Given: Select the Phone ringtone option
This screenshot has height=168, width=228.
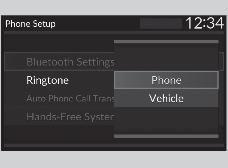Looking at the screenshot, I should [166, 80].
